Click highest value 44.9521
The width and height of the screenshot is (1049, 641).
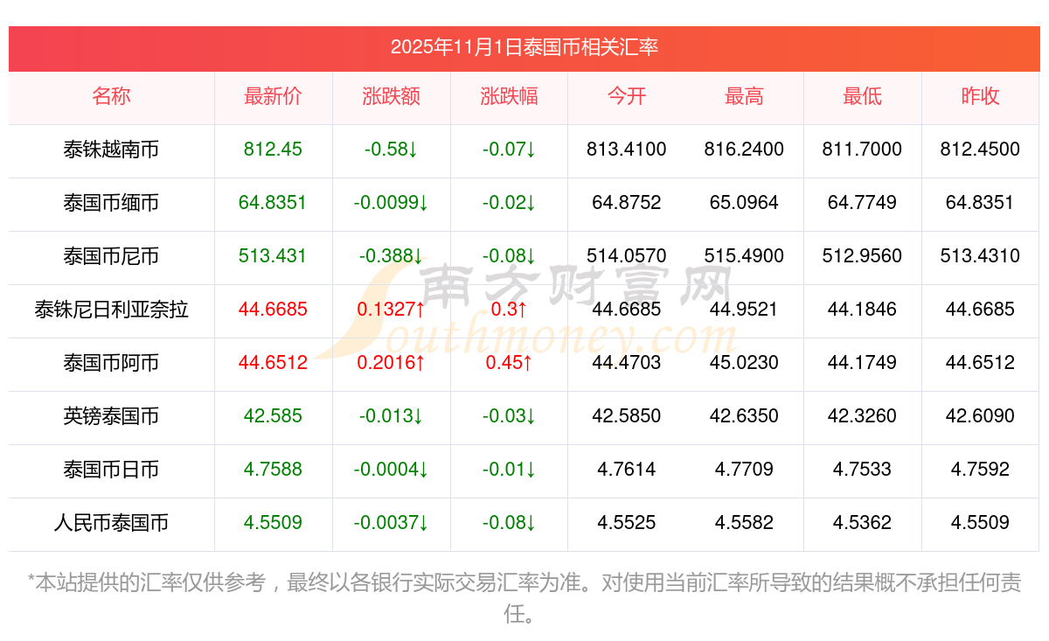point(744,310)
